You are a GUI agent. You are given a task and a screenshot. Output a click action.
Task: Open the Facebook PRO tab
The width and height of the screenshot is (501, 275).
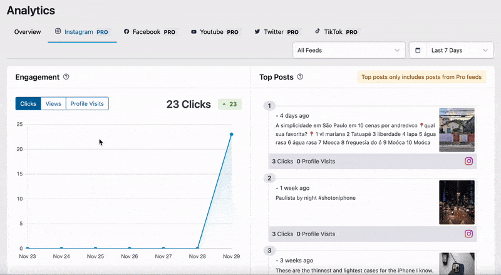pos(150,32)
